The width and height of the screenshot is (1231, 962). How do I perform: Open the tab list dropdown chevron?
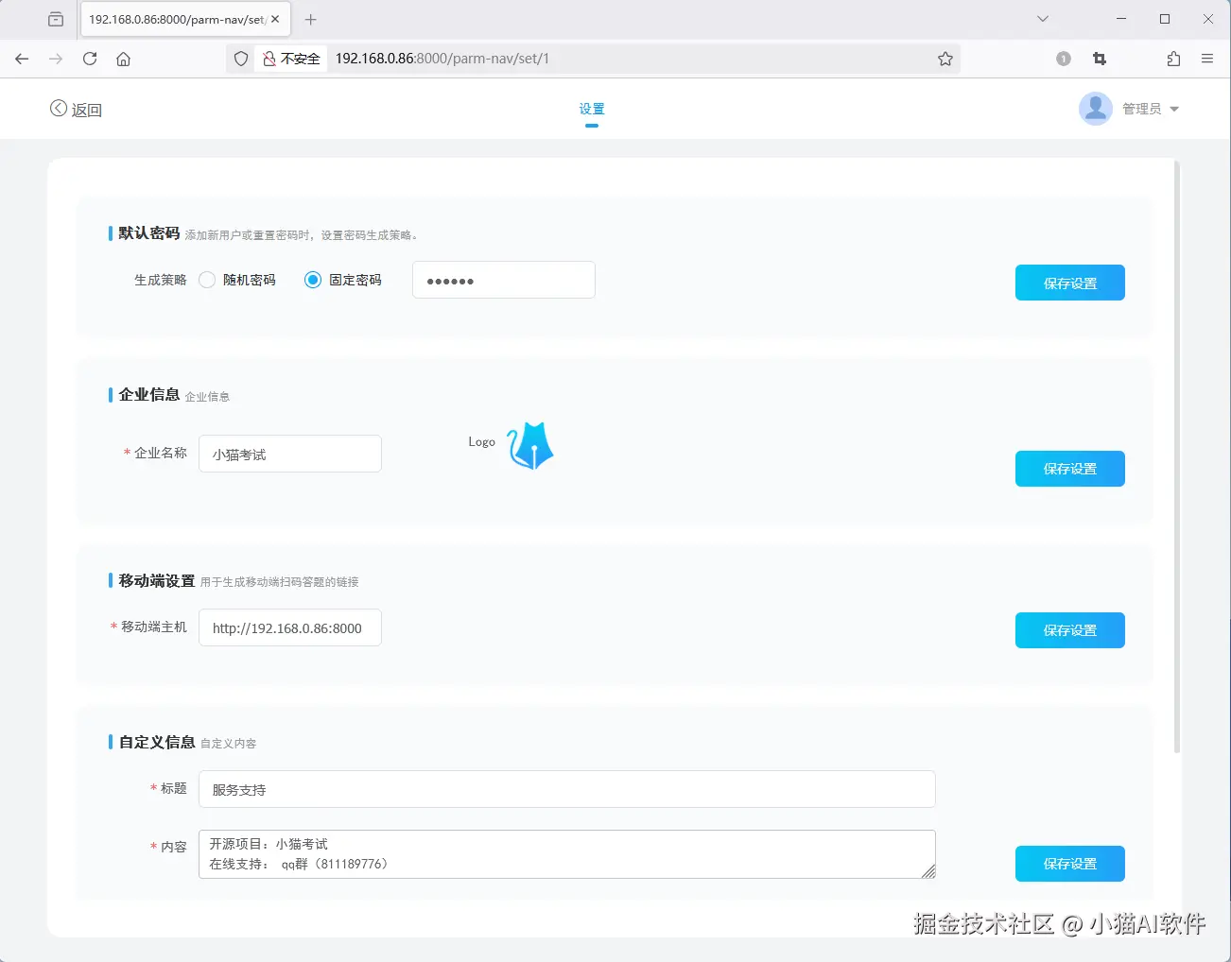pos(1043,18)
